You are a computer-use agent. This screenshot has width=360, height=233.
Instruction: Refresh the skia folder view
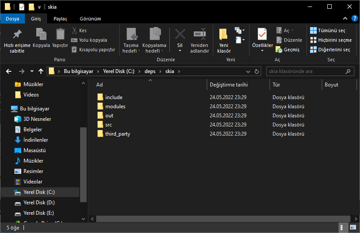click(x=257, y=72)
